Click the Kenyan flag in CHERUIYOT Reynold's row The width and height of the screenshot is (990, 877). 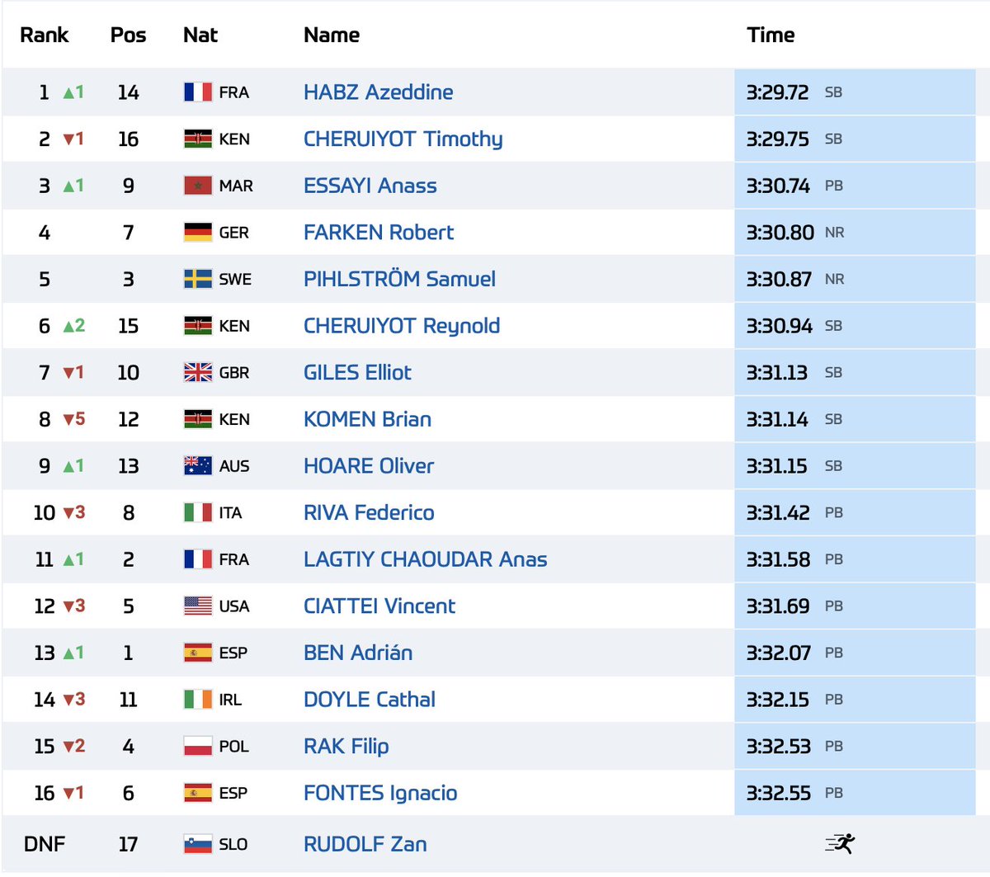click(198, 326)
